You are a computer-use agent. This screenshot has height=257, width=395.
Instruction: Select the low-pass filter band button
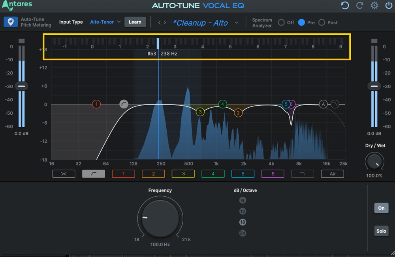coord(303,174)
